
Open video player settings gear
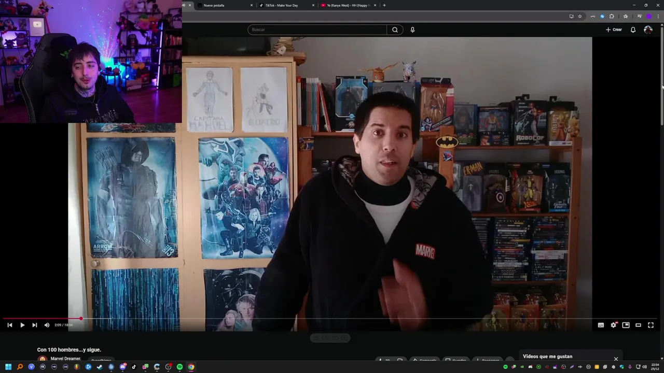pyautogui.click(x=614, y=325)
